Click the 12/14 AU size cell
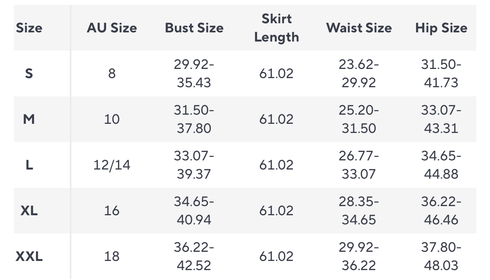The height and width of the screenshot is (280, 490). pyautogui.click(x=112, y=165)
